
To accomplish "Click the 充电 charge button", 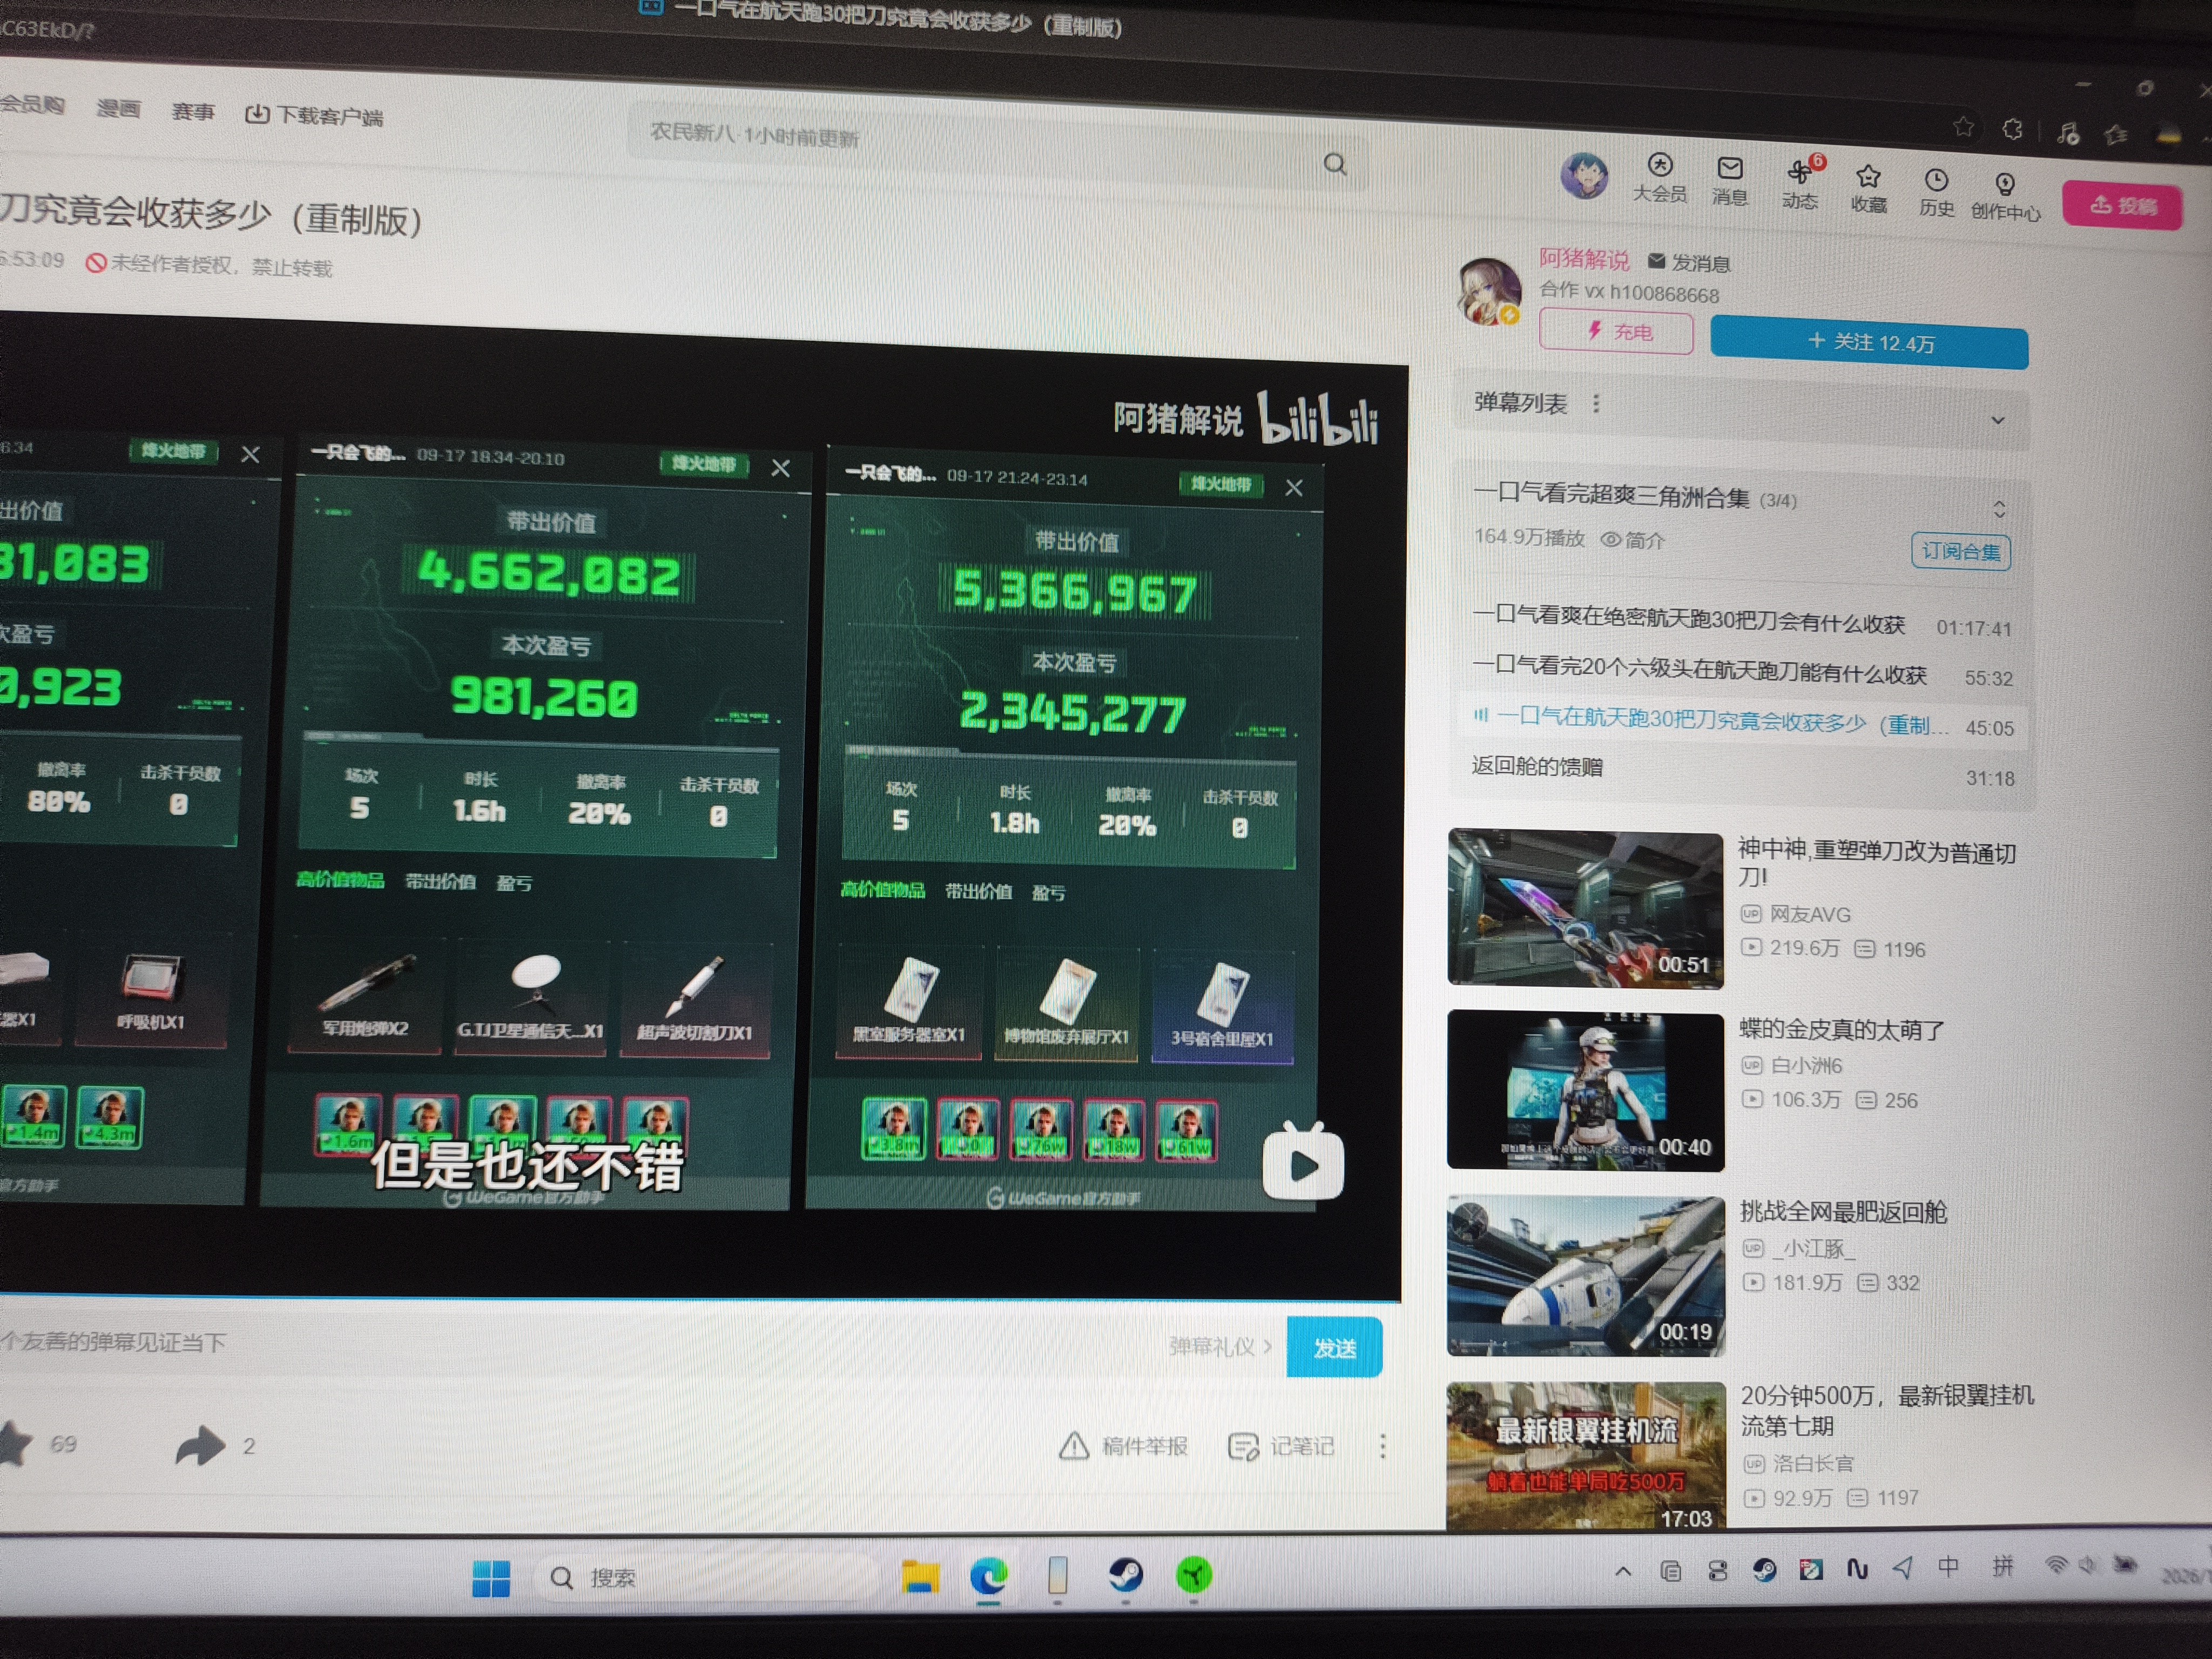I will [x=1616, y=331].
